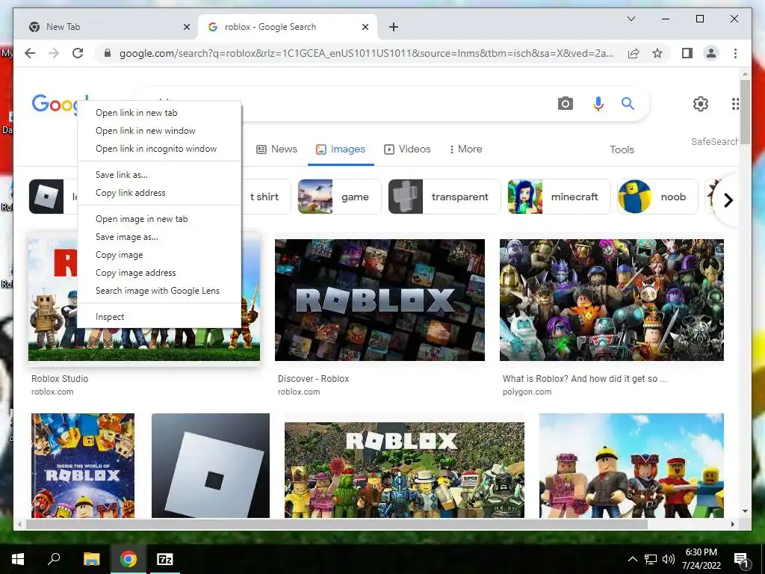Screen dimensions: 765x574
Task: Open the notification center icon
Action: 741,559
